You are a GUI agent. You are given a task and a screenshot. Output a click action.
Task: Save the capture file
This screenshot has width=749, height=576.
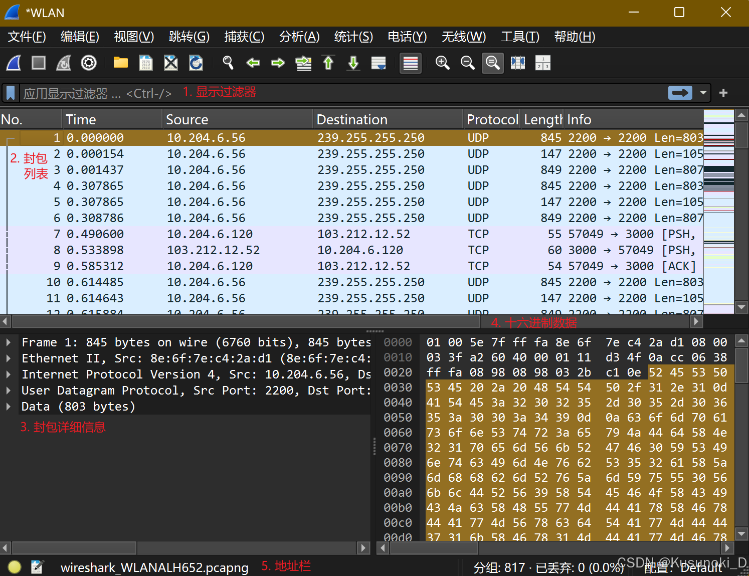tap(145, 63)
